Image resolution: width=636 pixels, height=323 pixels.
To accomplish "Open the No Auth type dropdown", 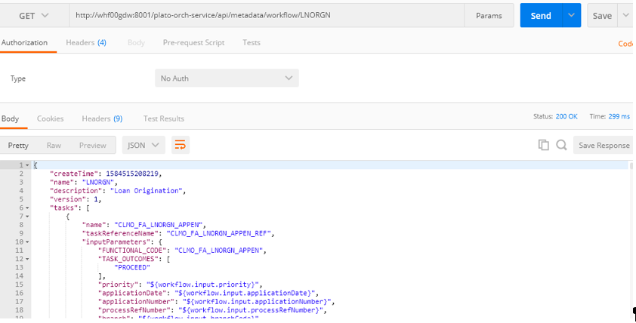I will pyautogui.click(x=227, y=78).
